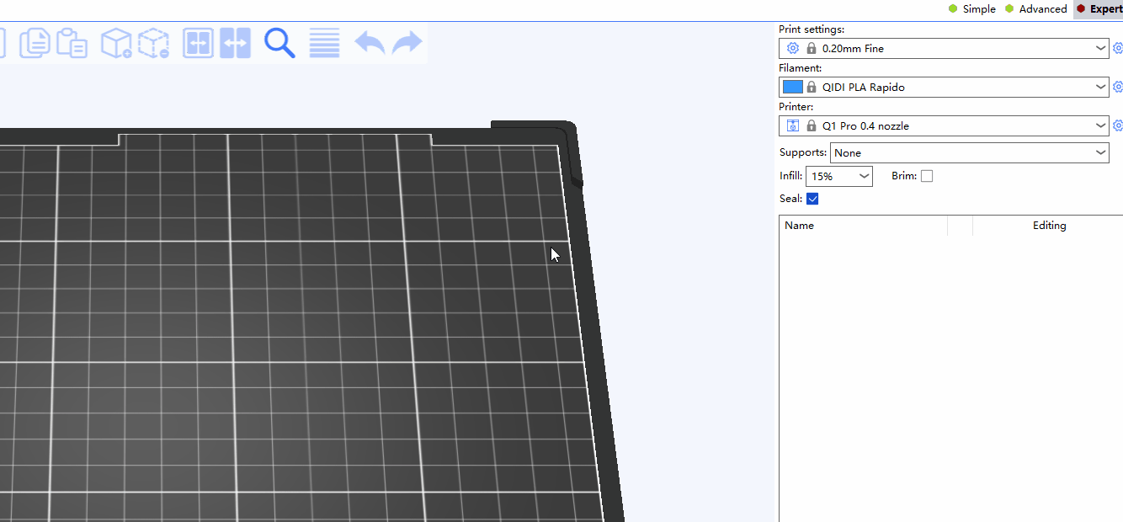Open the 0.20mm Fine print settings dropdown
Viewport: 1123px width, 522px height.
coord(943,49)
